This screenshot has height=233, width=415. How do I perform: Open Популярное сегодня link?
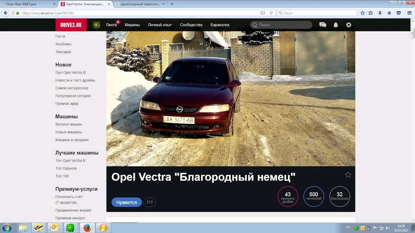tap(73, 96)
